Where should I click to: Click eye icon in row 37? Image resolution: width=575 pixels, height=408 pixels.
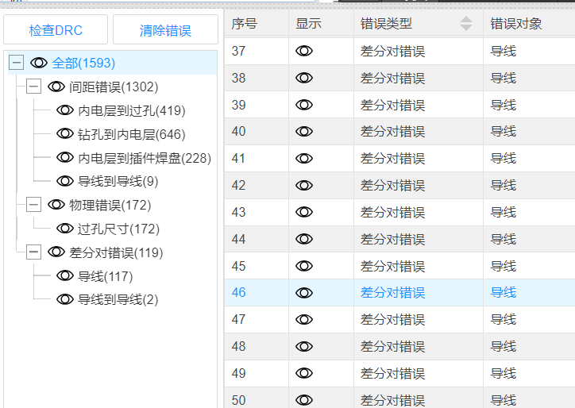click(x=304, y=52)
